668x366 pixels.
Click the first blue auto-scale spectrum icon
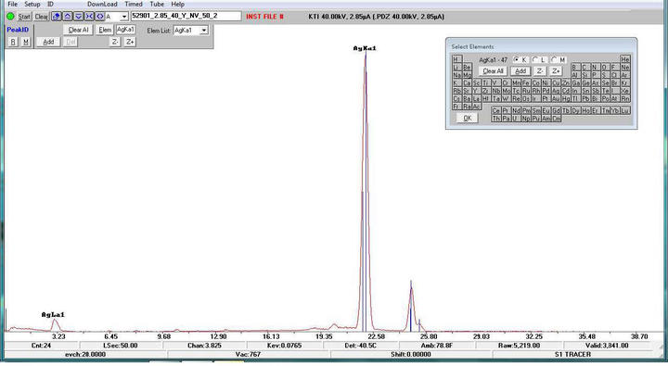pyautogui.click(x=57, y=17)
